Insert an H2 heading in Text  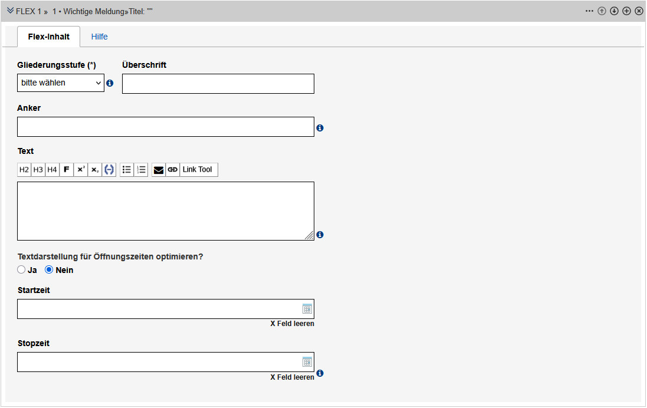coord(24,170)
